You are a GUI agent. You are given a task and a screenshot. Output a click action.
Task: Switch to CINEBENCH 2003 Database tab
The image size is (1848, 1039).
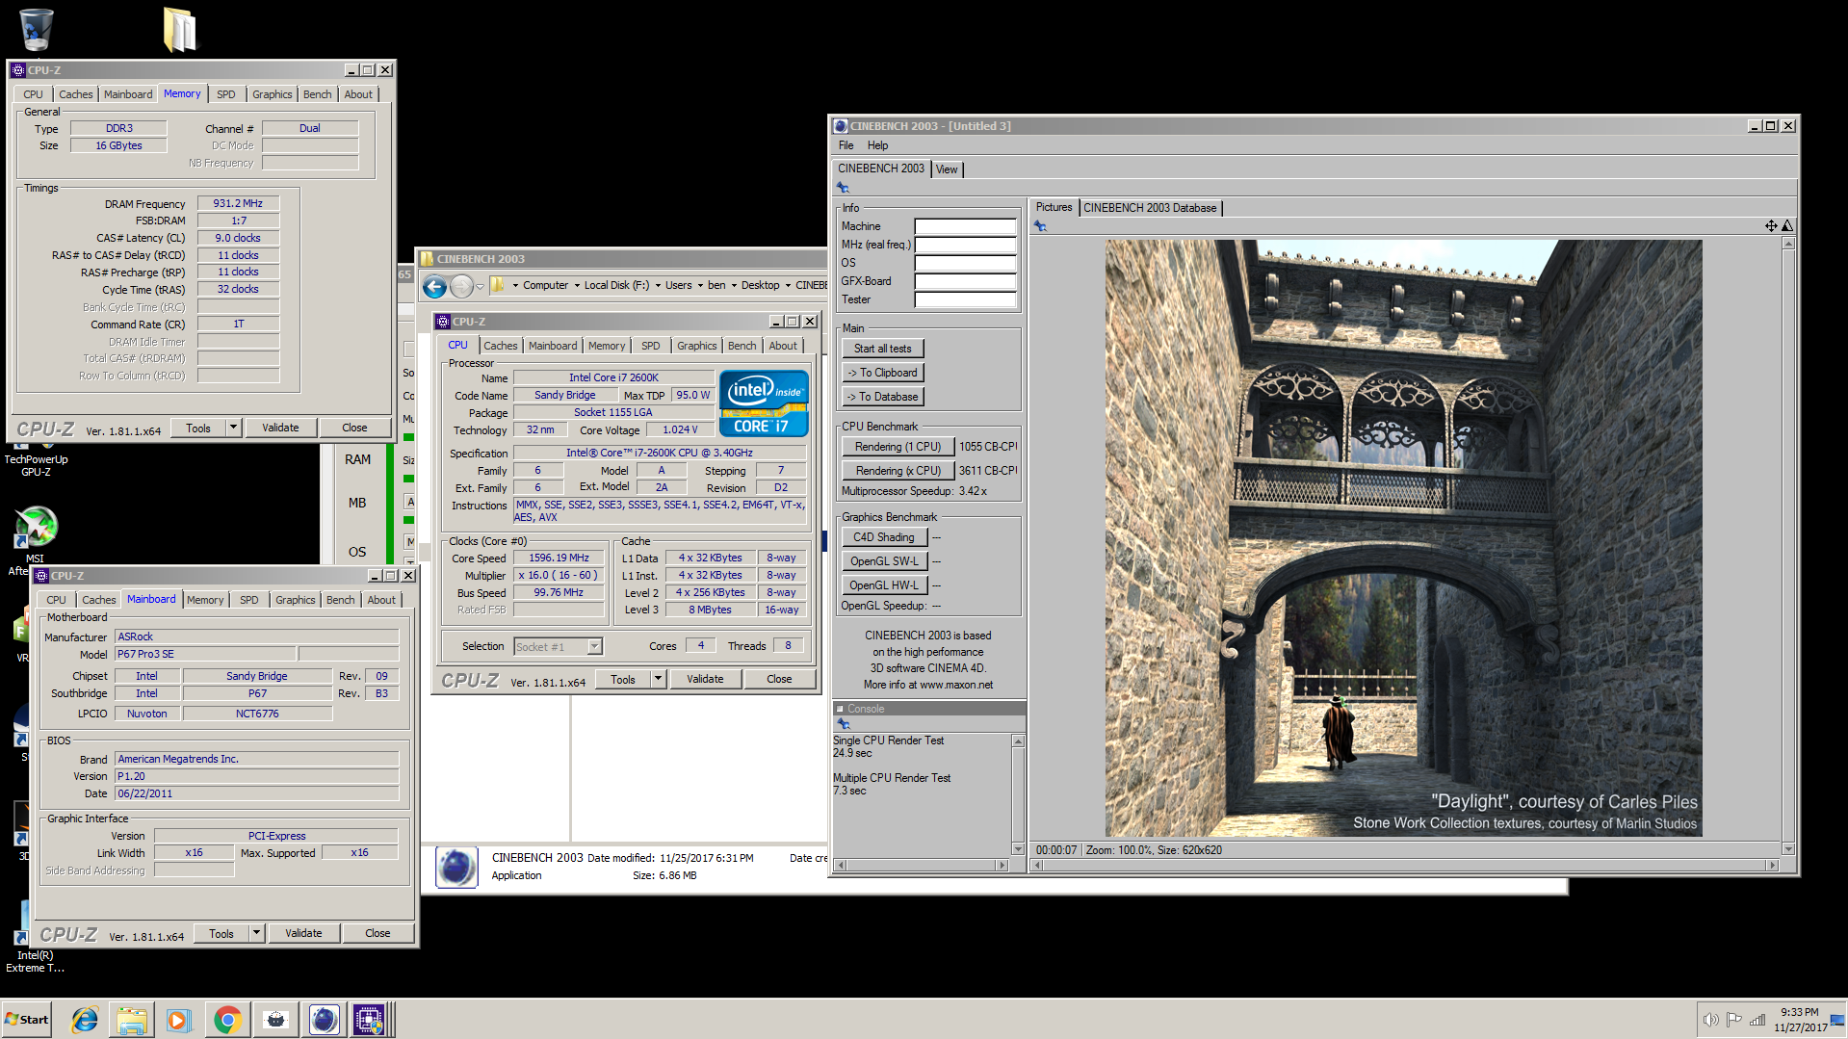click(1150, 208)
